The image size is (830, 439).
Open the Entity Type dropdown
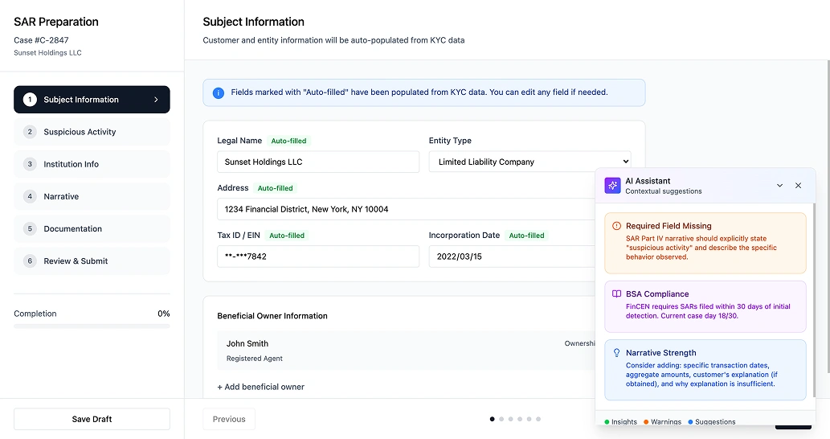[529, 162]
